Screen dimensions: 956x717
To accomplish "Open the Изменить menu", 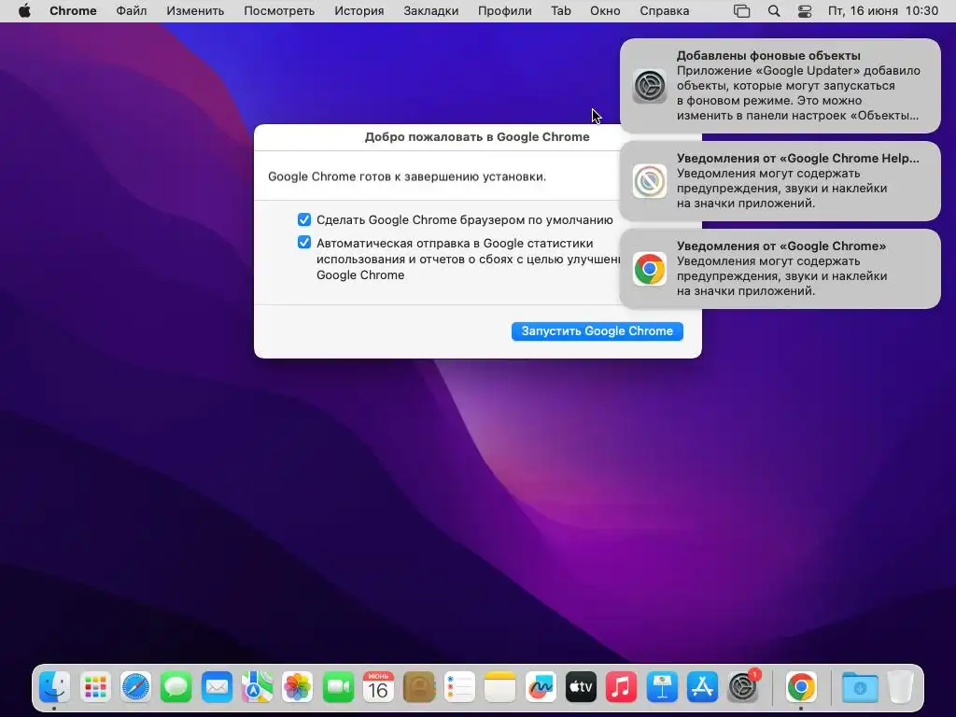I will [195, 11].
